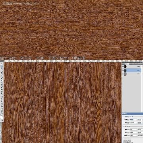The width and height of the screenshot is (143, 143).
Task: Open the resolution unit dropdown
Action: pos(140,135)
